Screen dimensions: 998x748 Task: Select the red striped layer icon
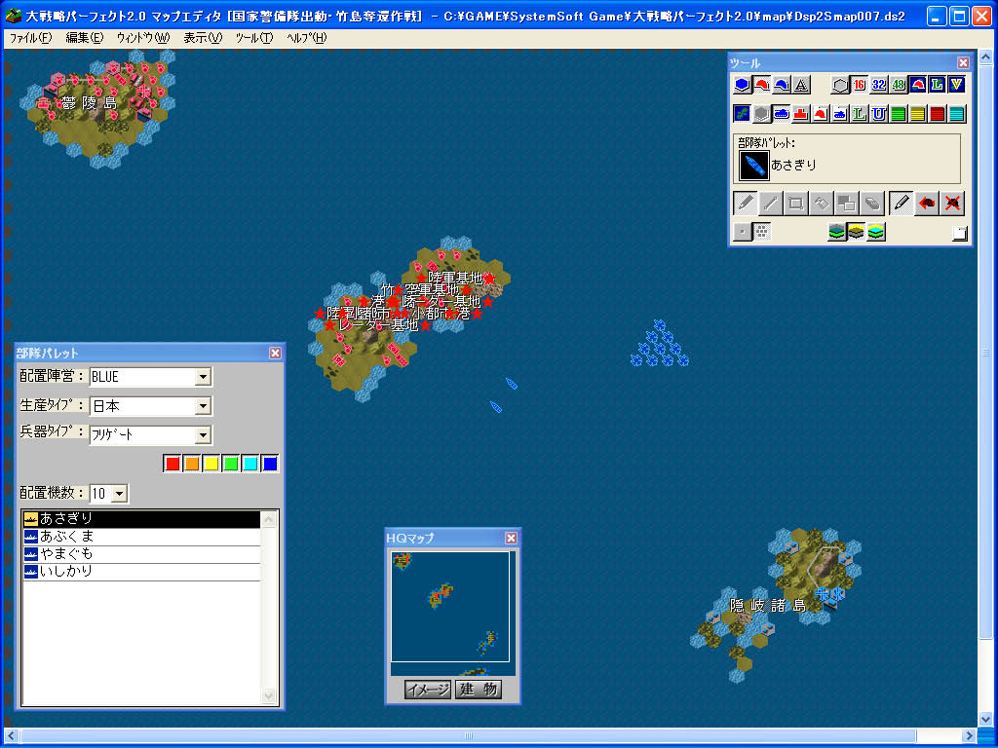937,114
